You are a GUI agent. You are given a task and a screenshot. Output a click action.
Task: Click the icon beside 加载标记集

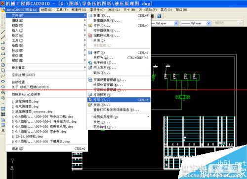90,36
